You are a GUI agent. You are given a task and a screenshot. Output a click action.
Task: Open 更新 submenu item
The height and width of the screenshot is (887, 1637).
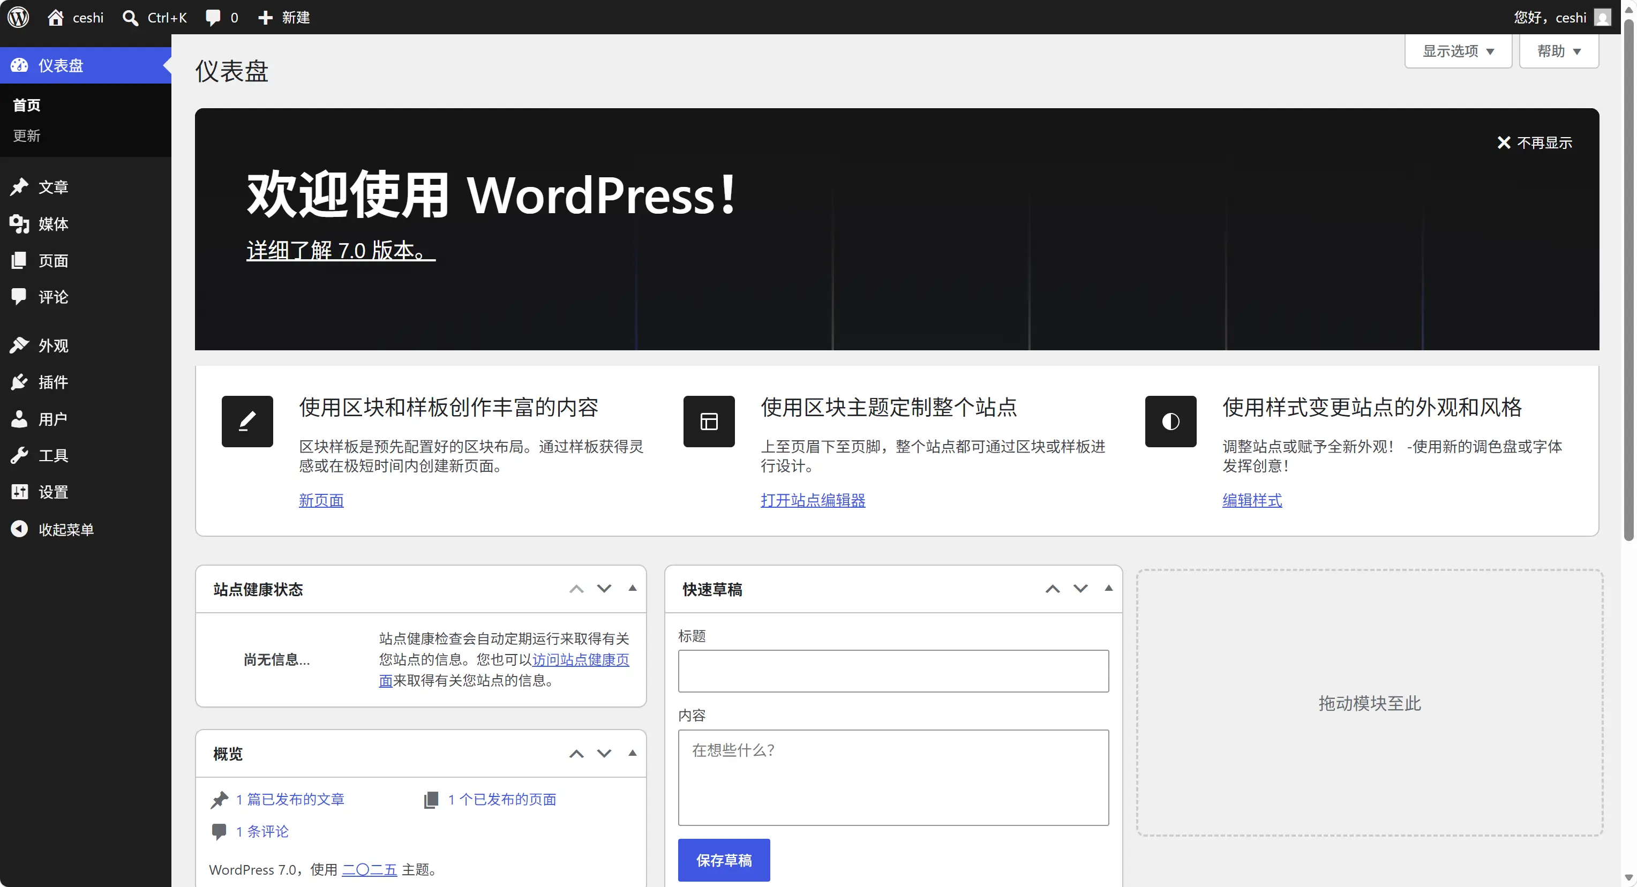click(27, 136)
